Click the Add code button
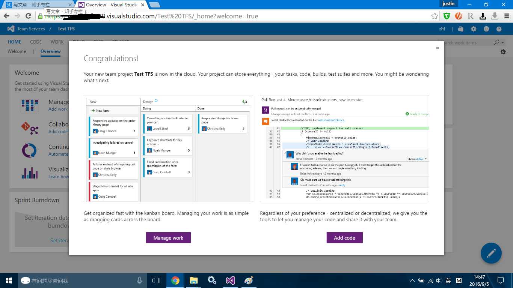Image resolution: width=513 pixels, height=288 pixels. tap(344, 238)
